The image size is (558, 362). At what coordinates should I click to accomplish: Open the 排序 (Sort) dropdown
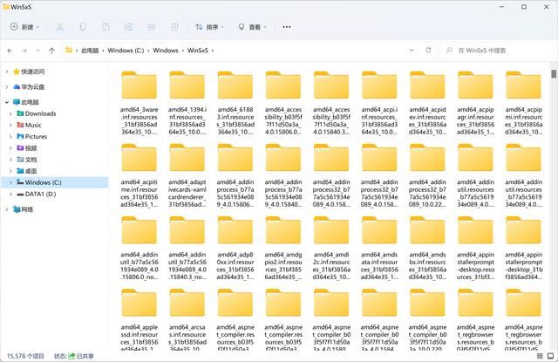209,27
